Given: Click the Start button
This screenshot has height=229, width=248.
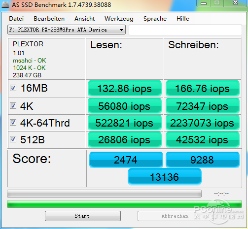Looking at the screenshot, I should tap(83, 216).
